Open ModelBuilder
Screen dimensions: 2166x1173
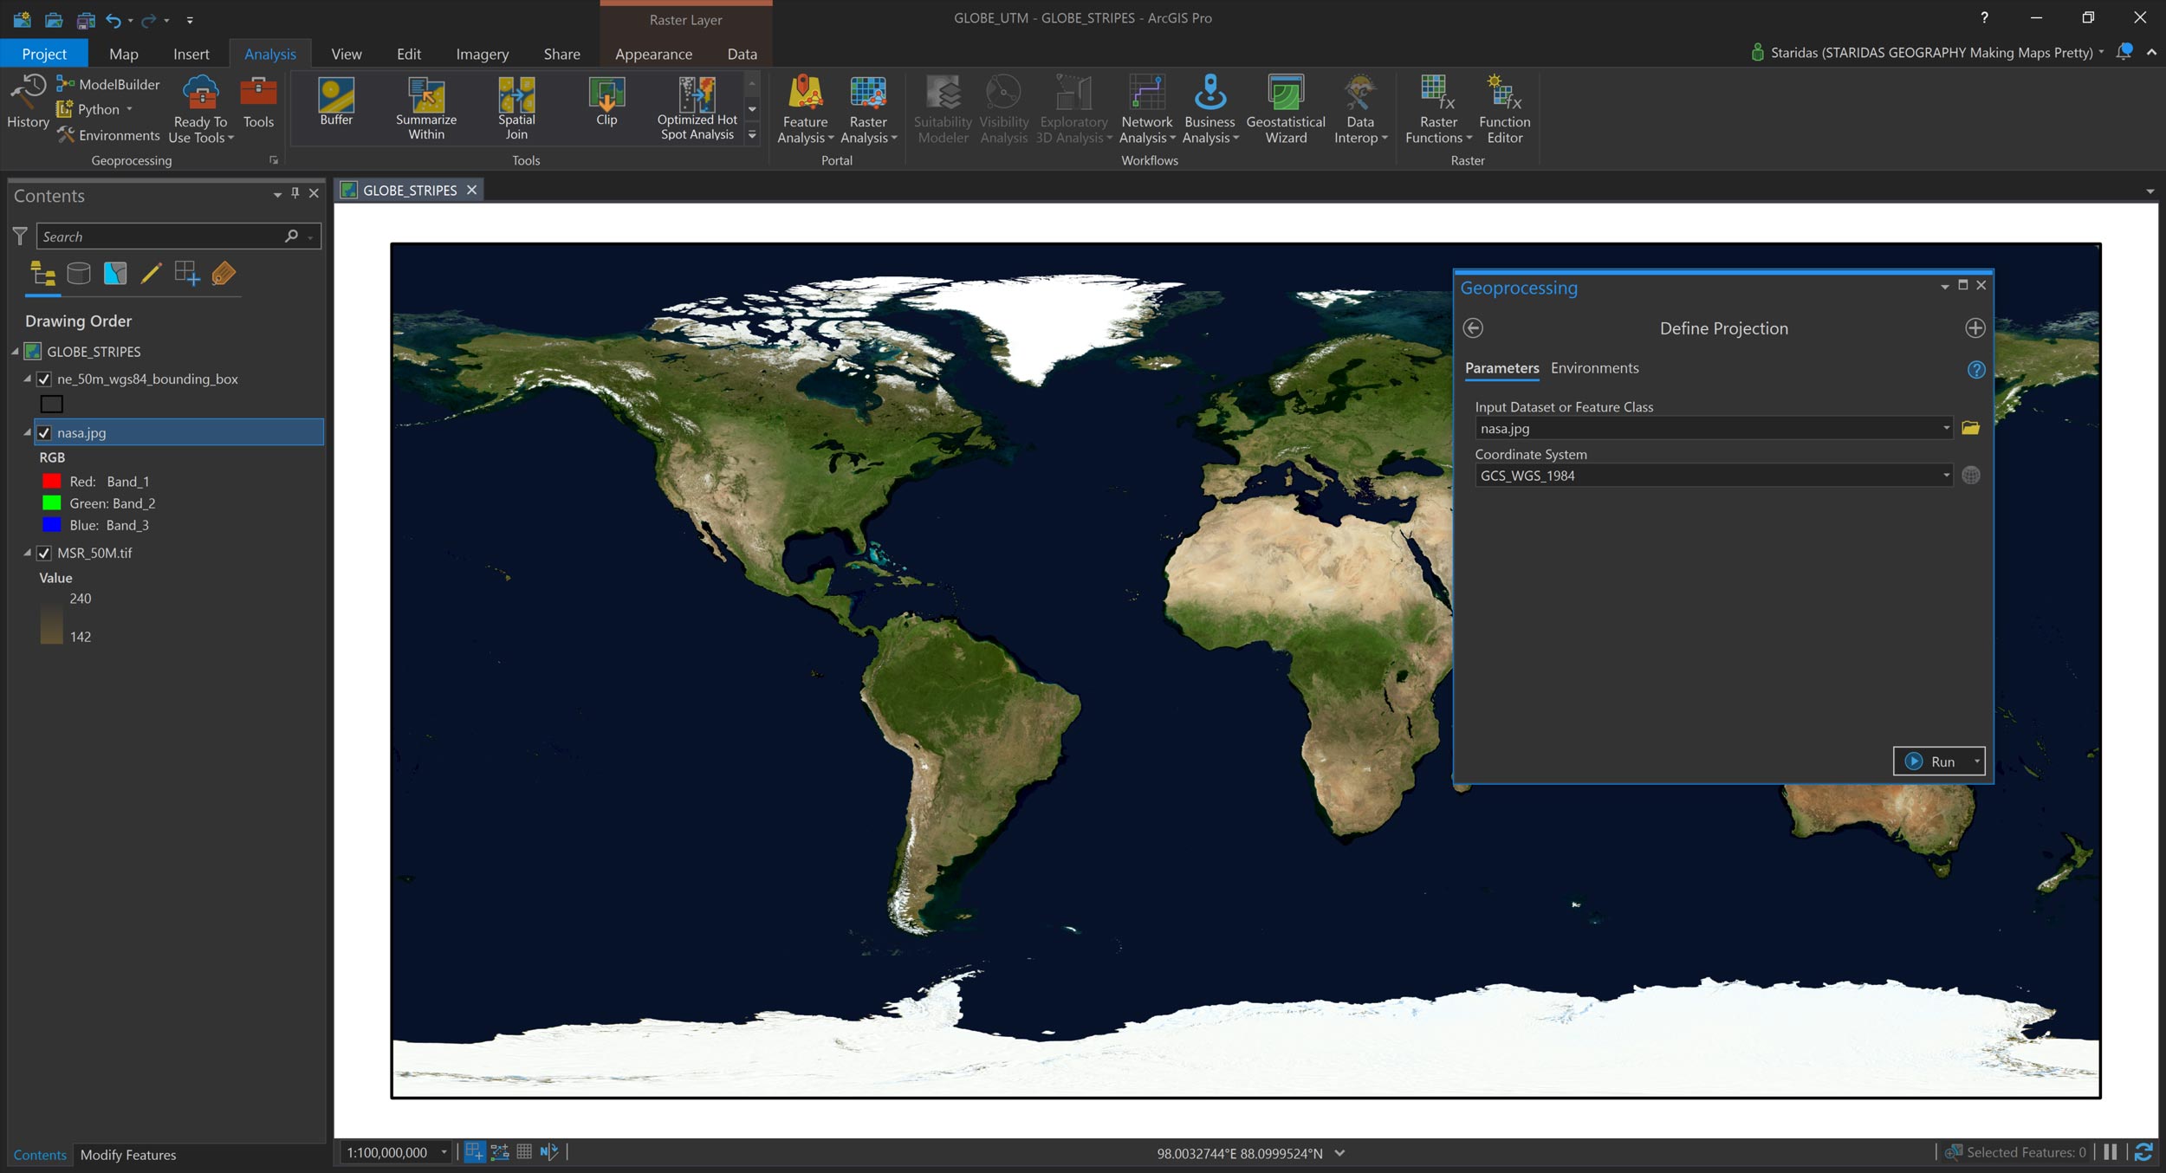(109, 84)
